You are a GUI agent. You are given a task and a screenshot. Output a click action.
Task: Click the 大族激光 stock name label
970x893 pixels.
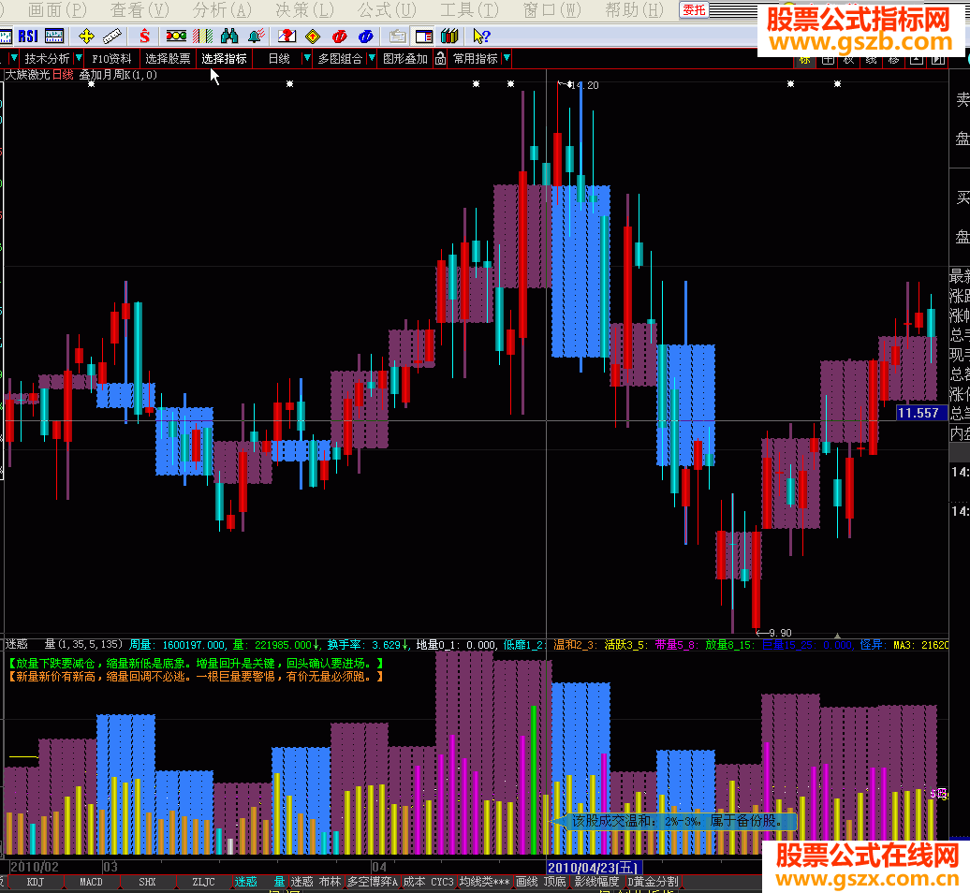pyautogui.click(x=28, y=75)
